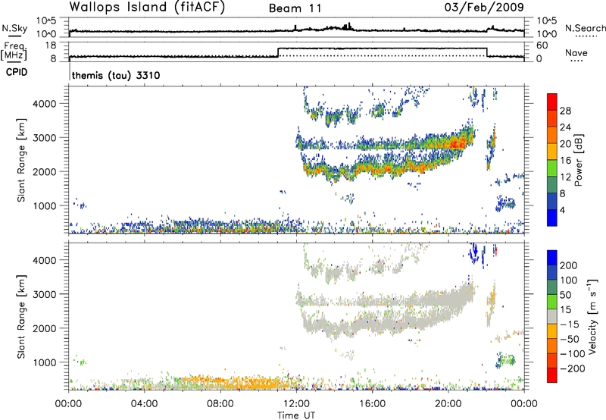Click the 'Wallops Island (fitACF)' title
606x420 pixels.
point(147,8)
